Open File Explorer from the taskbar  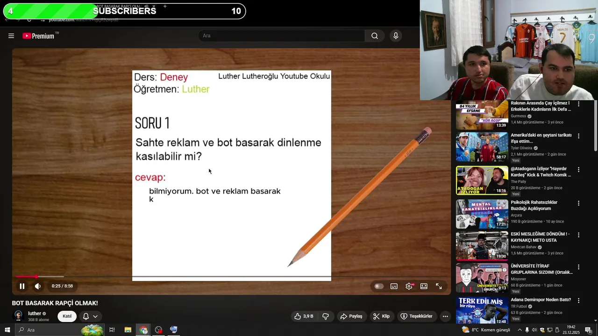[x=128, y=330]
